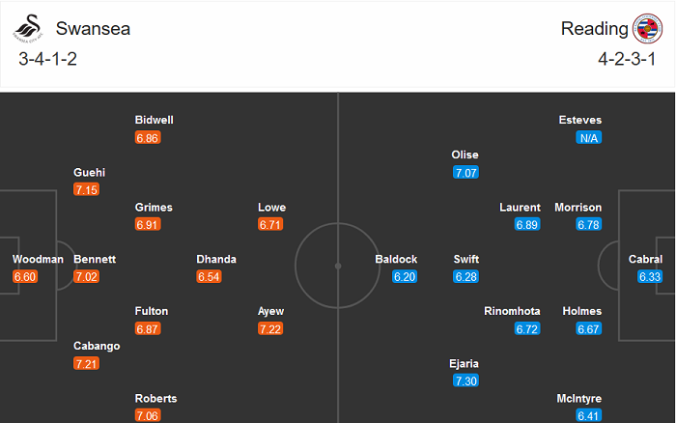Click McIntyre's 6.41 rating badge

click(x=588, y=416)
